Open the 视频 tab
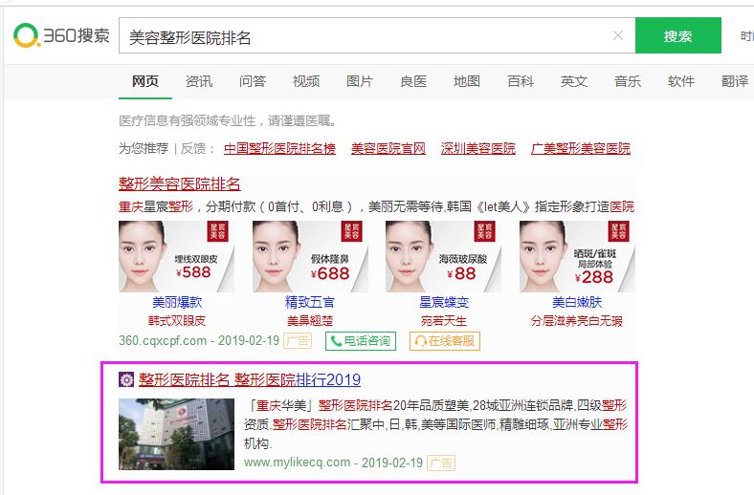The image size is (754, 495). 306,81
